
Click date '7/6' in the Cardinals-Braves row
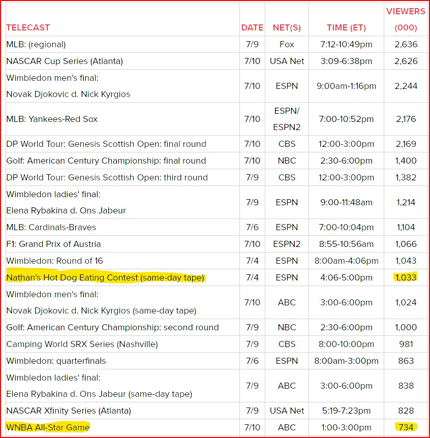(252, 227)
